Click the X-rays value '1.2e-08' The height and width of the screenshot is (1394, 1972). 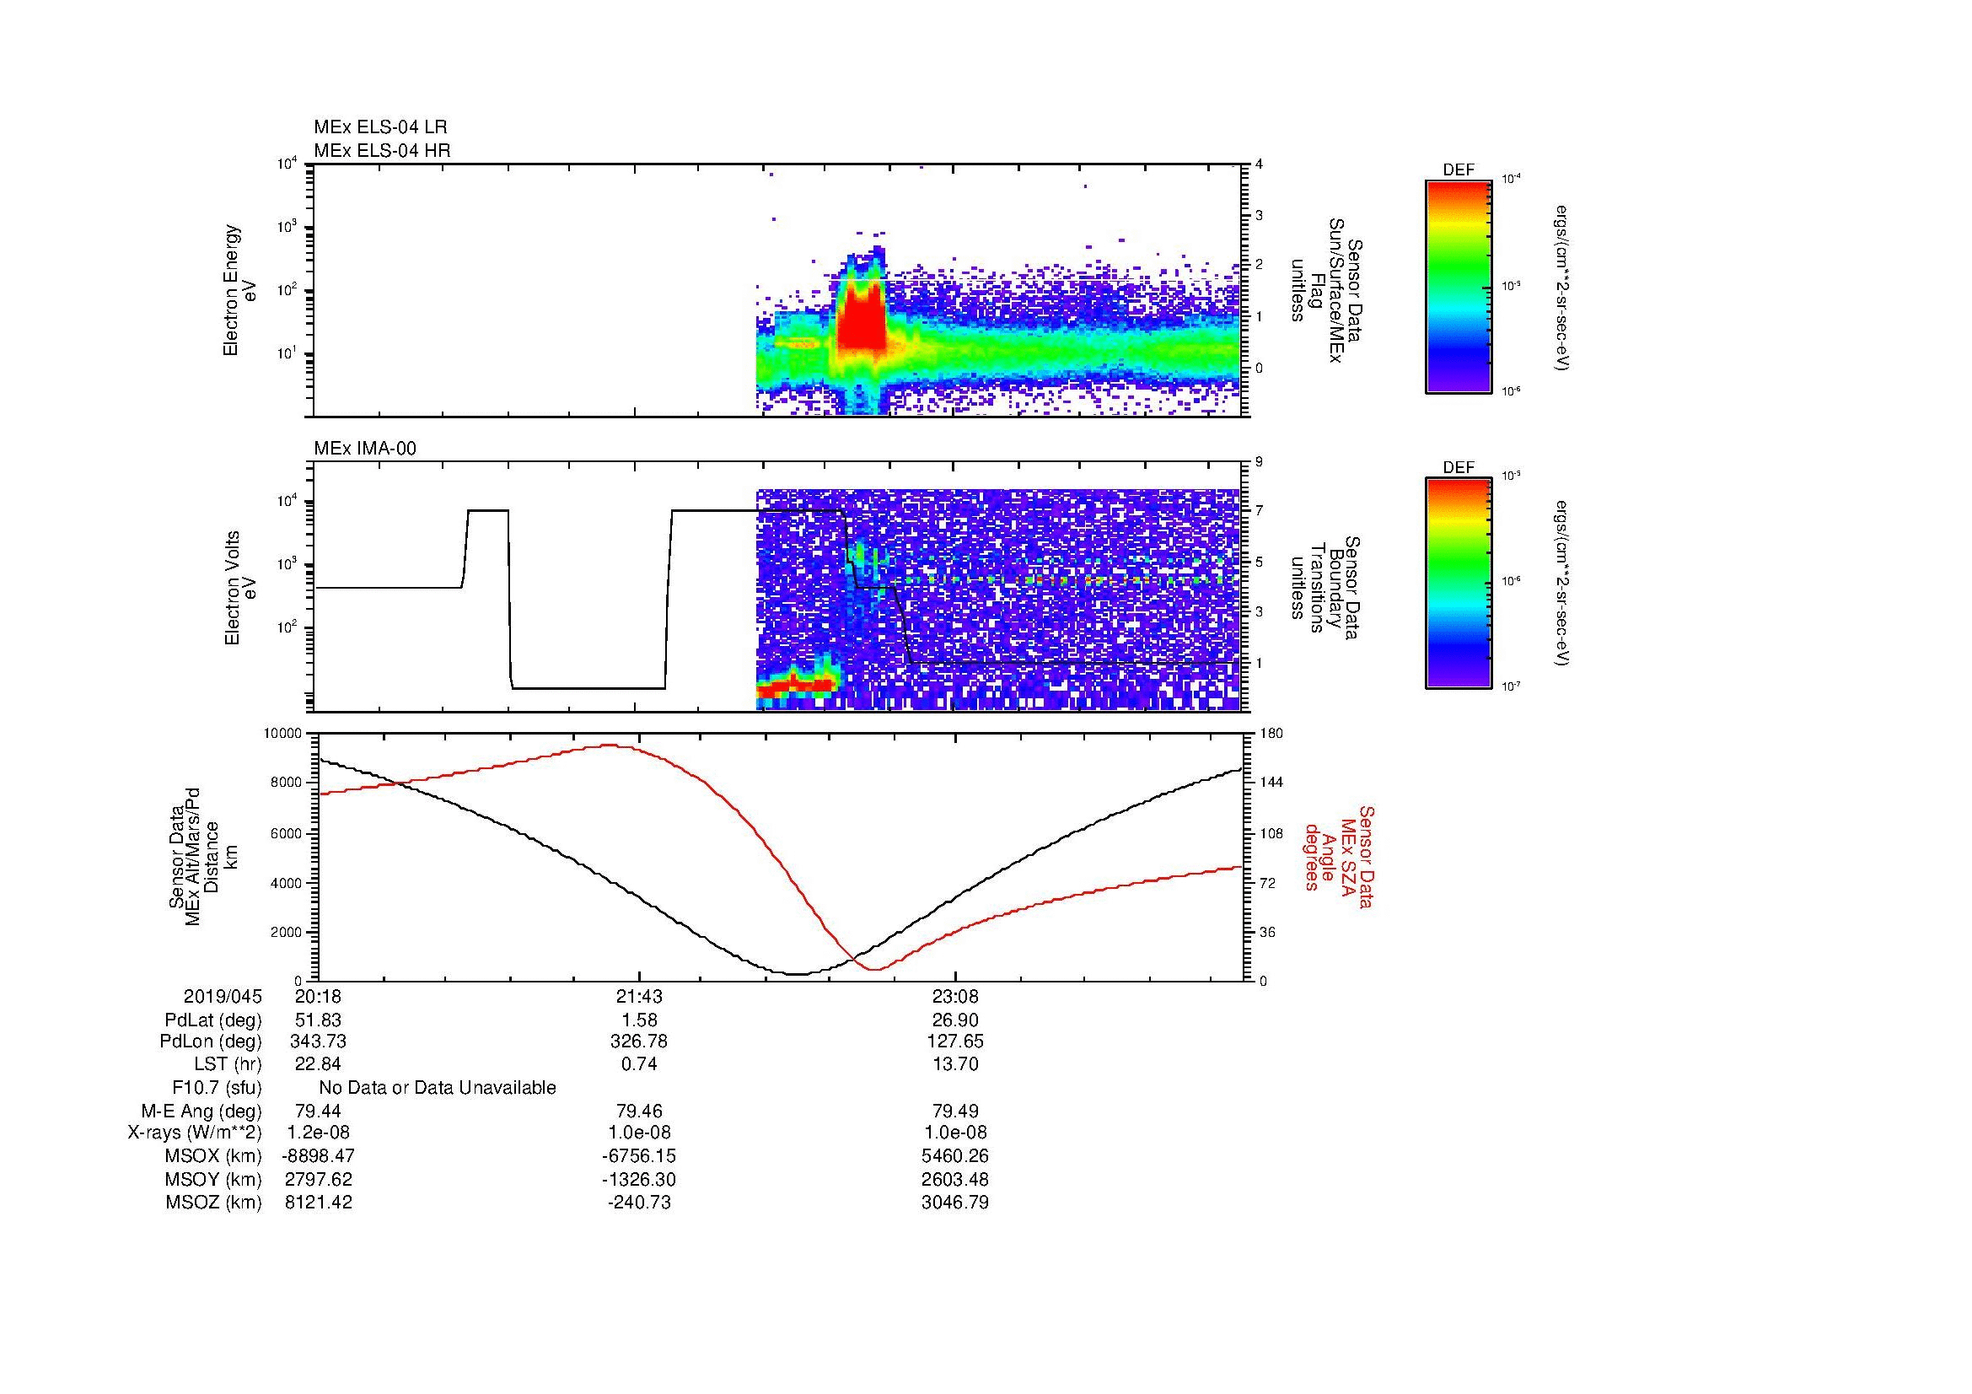pos(318,1132)
